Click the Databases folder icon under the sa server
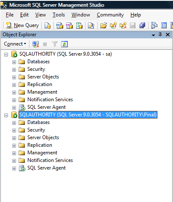This screenshot has height=202, width=173. tap(22, 62)
